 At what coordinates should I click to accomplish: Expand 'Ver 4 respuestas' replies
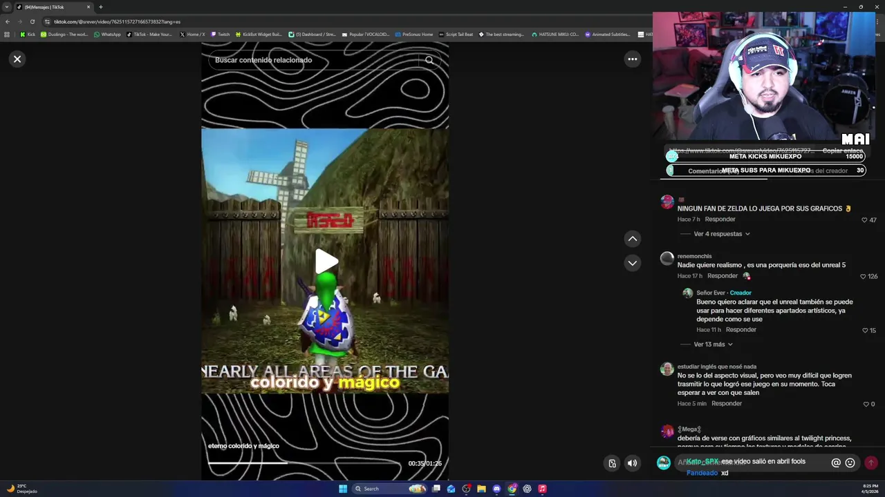(722, 234)
